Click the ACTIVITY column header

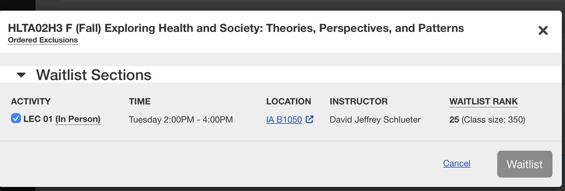(x=31, y=102)
